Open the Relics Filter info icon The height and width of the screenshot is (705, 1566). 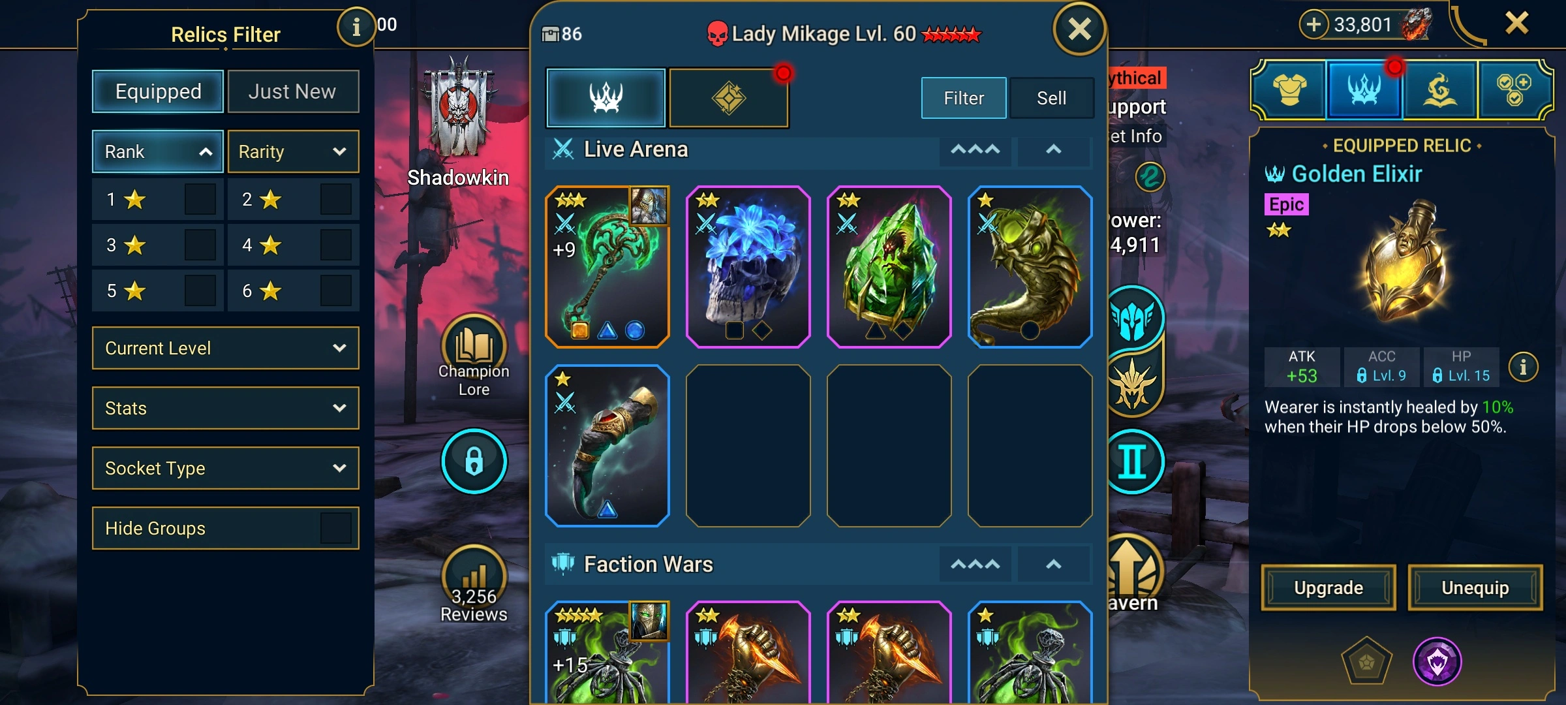356,27
